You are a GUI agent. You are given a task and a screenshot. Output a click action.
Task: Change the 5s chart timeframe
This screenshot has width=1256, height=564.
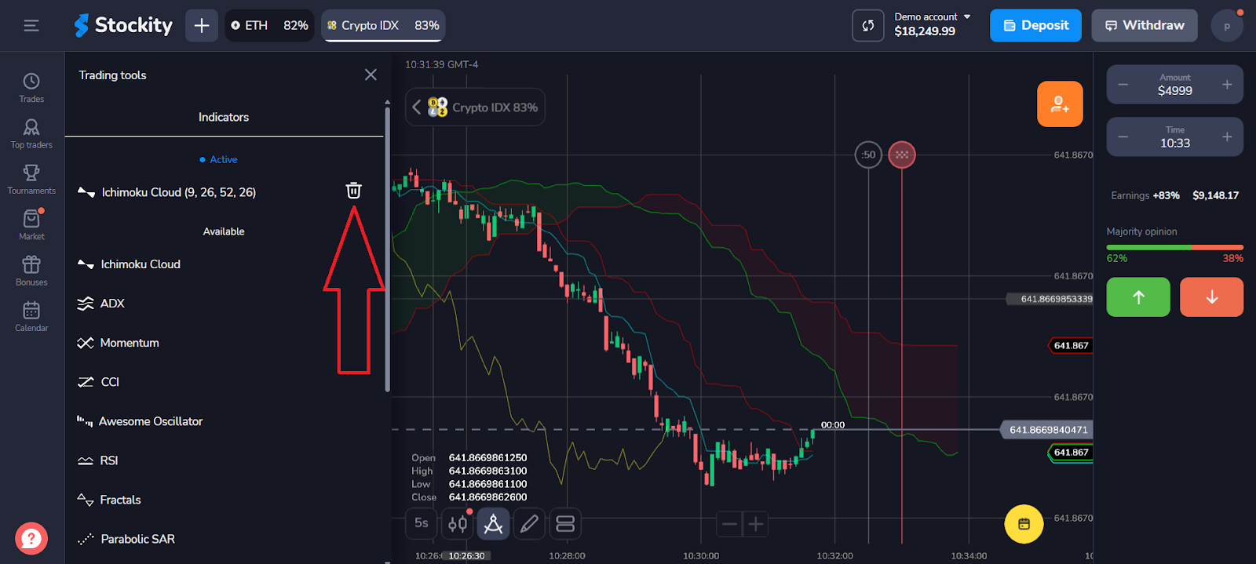[422, 523]
